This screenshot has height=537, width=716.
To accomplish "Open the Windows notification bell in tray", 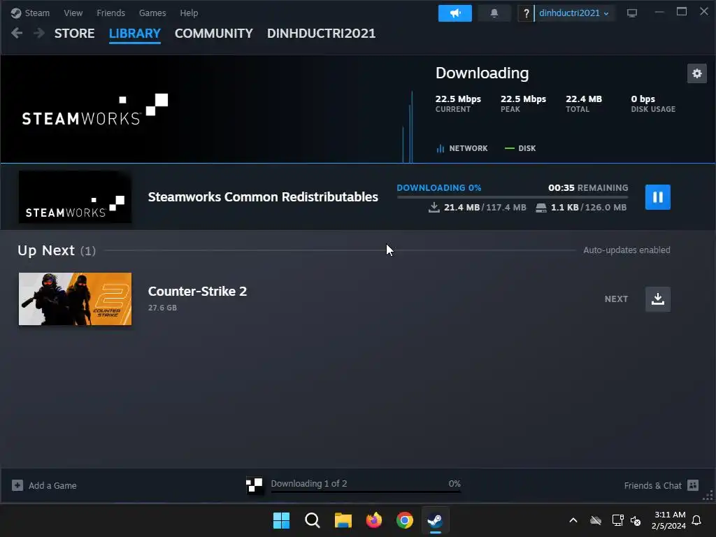I will coord(696,520).
